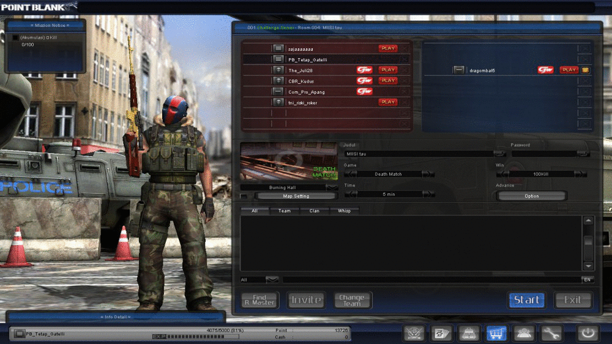Image resolution: width=612 pixels, height=344 pixels.
Task: Click the Start button
Action: 526,300
